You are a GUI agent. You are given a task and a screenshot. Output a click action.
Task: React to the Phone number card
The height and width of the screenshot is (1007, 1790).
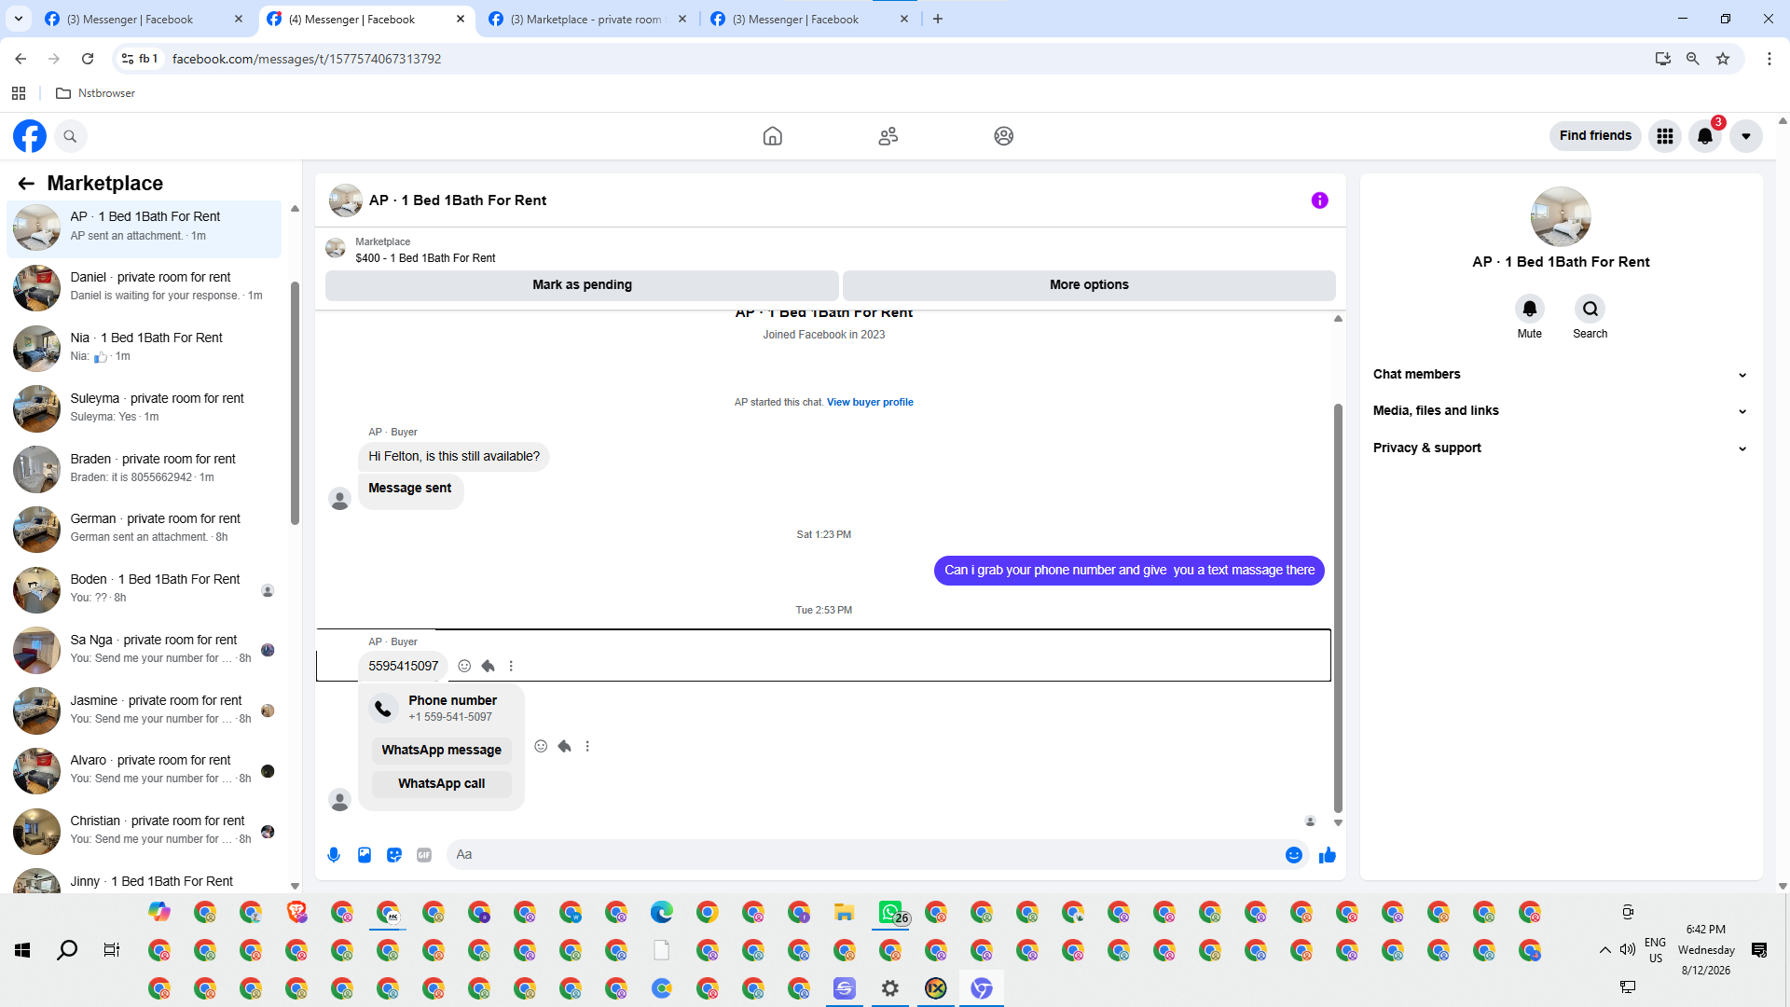[x=541, y=746]
